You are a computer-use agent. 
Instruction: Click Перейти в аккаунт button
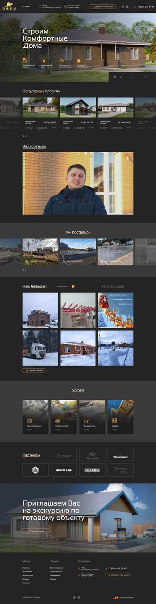[x=34, y=371]
